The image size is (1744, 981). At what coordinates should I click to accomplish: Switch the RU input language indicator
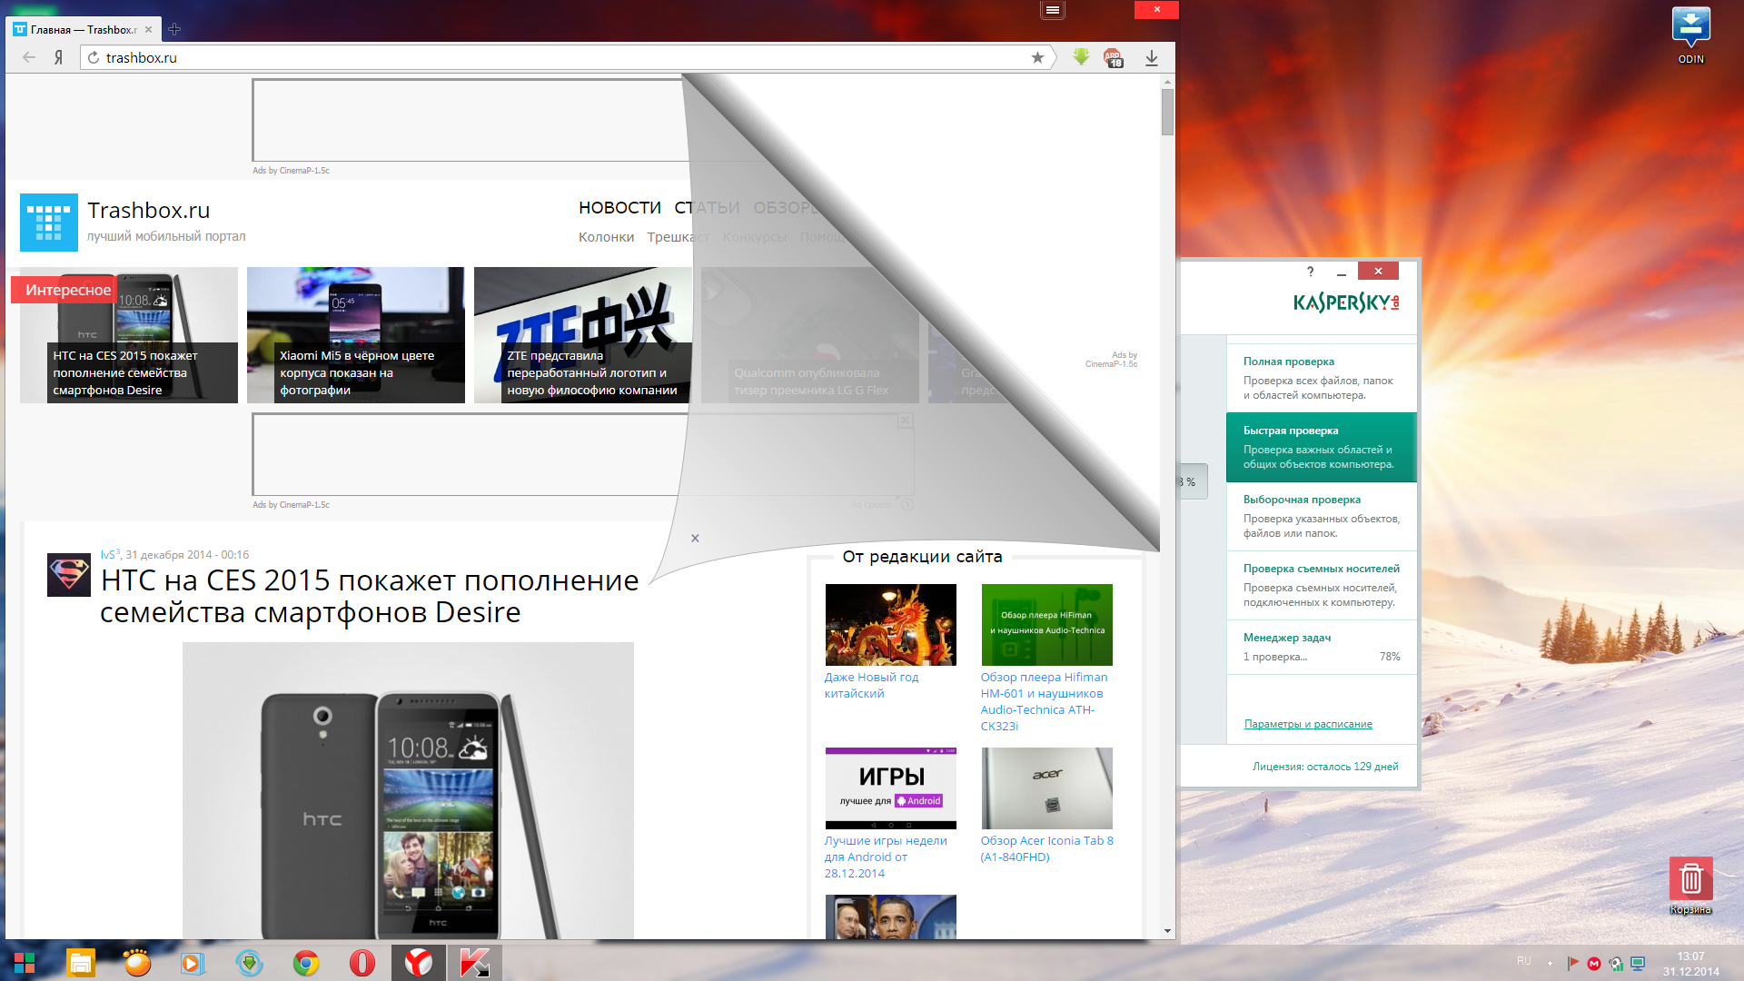coord(1524,961)
